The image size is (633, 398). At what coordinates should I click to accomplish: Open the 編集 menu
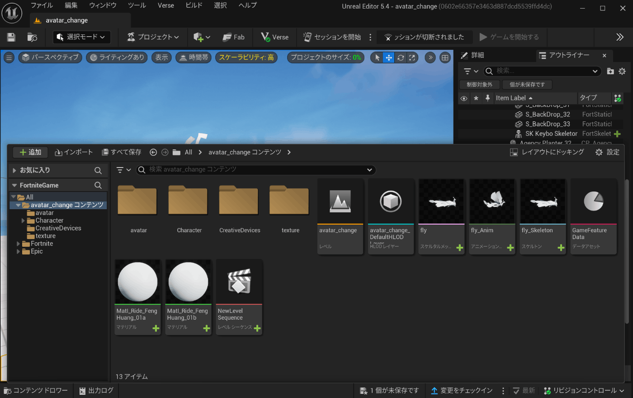pos(71,5)
